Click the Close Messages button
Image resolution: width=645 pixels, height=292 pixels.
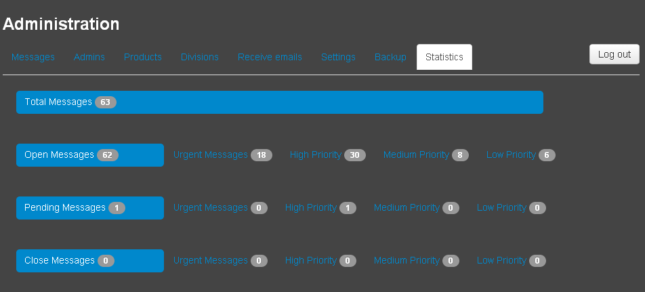[89, 261]
